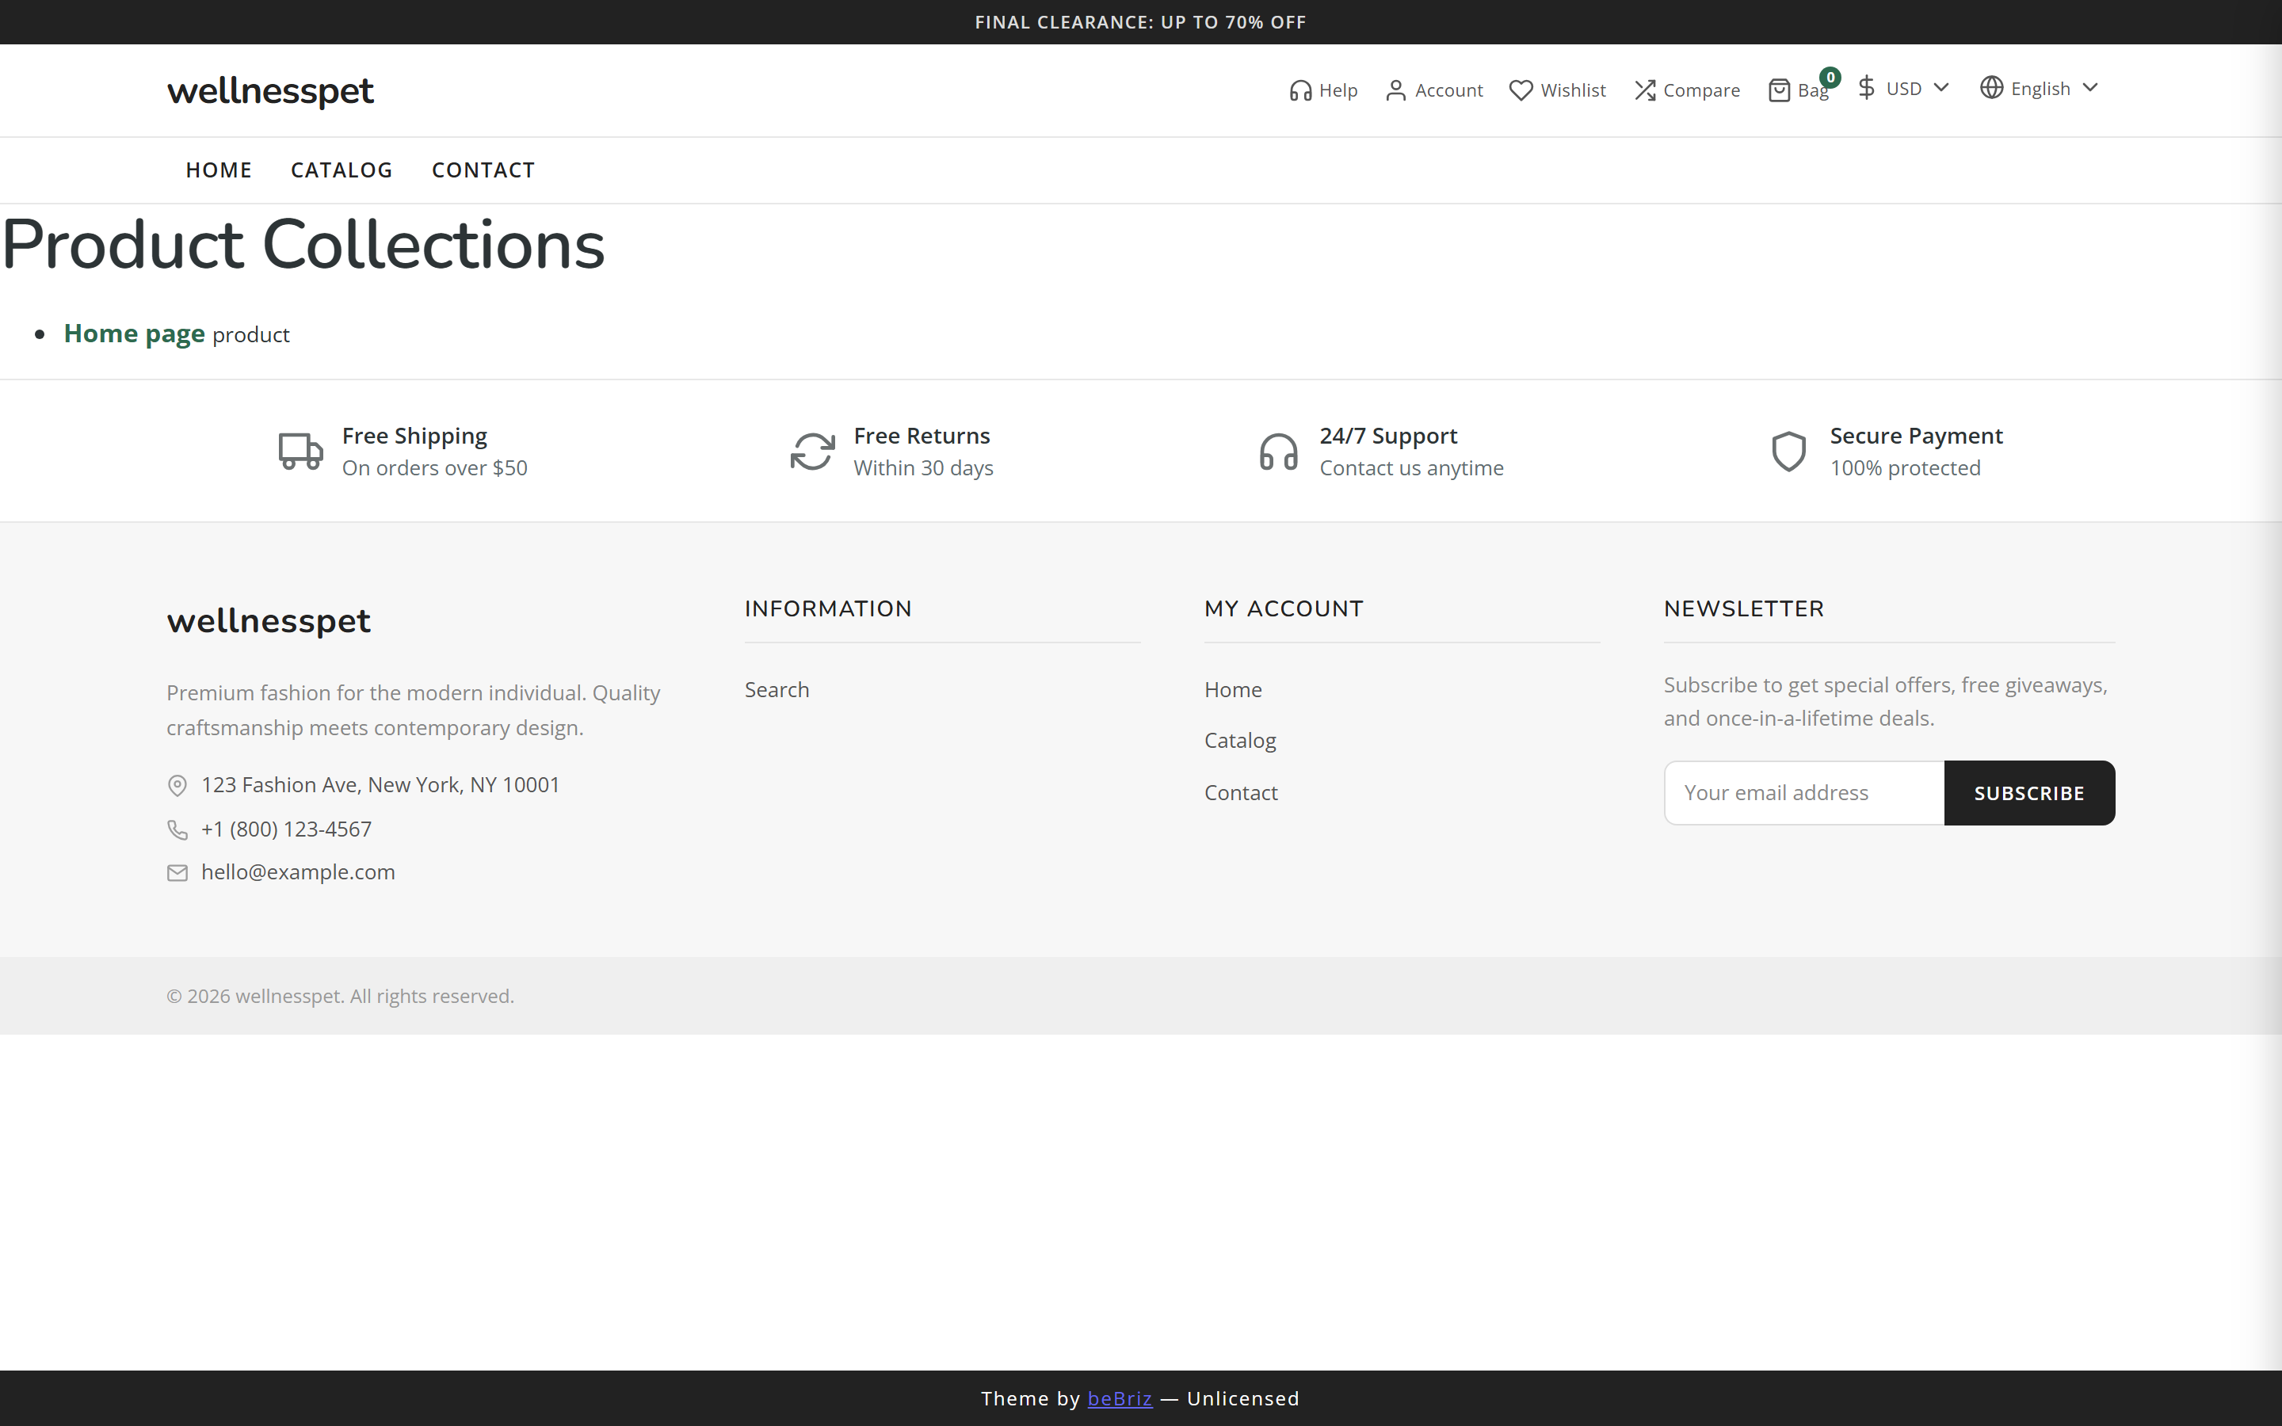The height and width of the screenshot is (1426, 2282).
Task: Open Account via the person icon
Action: [1395, 90]
